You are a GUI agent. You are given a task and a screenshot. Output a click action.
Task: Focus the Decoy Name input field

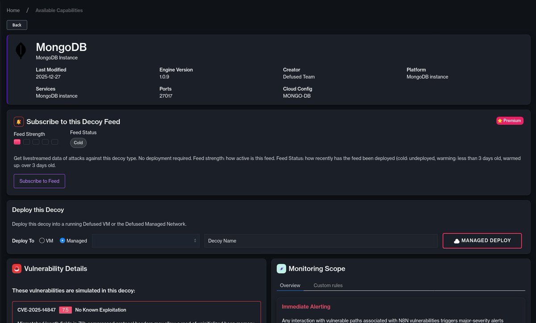point(321,240)
